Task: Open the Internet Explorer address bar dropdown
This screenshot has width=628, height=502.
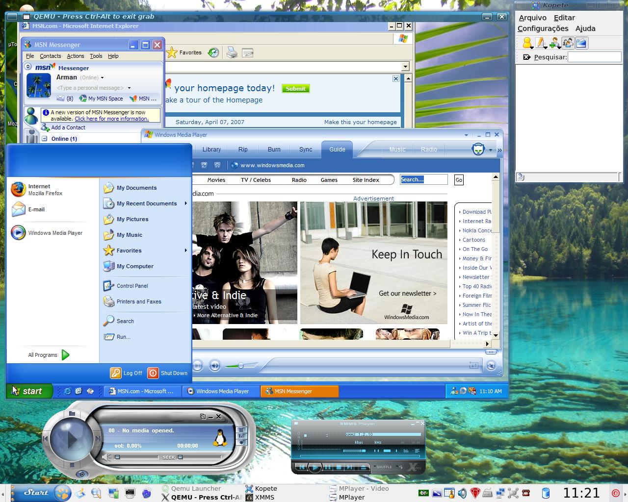Action: tap(405, 67)
